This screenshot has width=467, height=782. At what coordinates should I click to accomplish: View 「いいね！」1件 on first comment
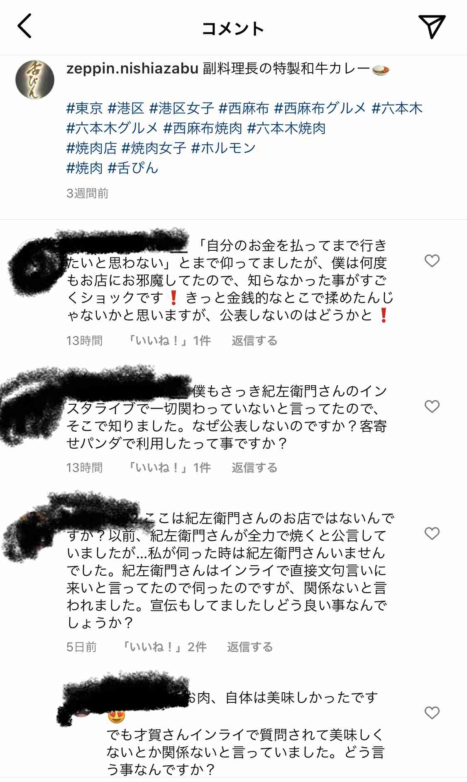(x=169, y=341)
